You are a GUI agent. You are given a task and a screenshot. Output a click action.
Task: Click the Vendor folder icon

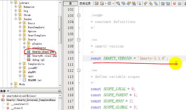(x=20, y=19)
